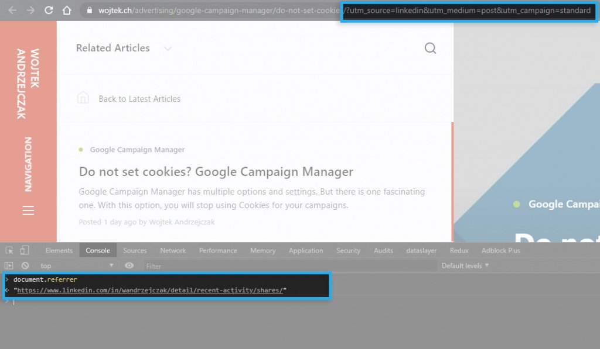Click the 'Posted 1 day ago' byline

(146, 222)
